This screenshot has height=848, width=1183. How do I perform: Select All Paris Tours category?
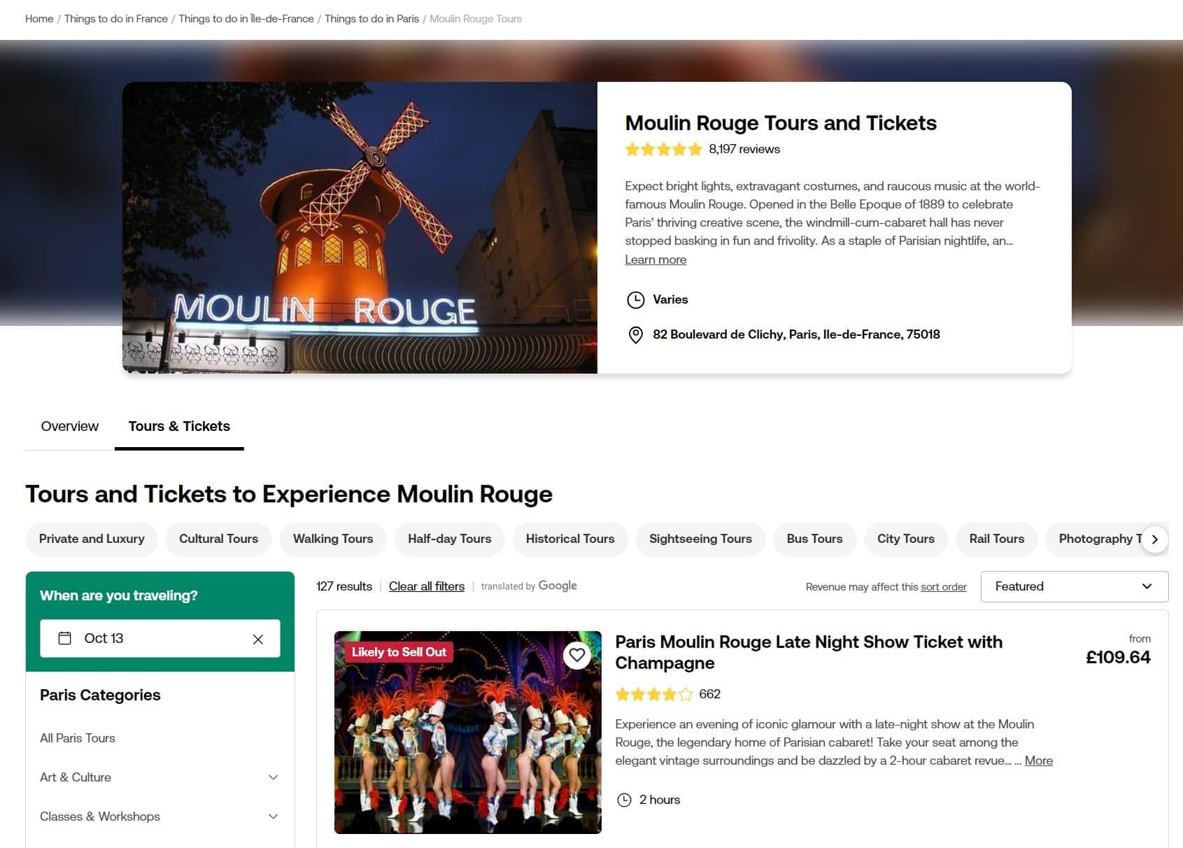tap(78, 738)
